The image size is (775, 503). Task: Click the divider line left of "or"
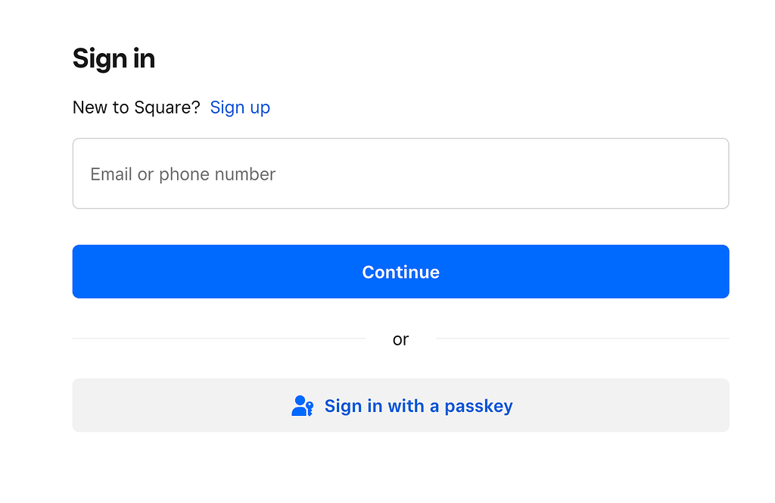[219, 339]
